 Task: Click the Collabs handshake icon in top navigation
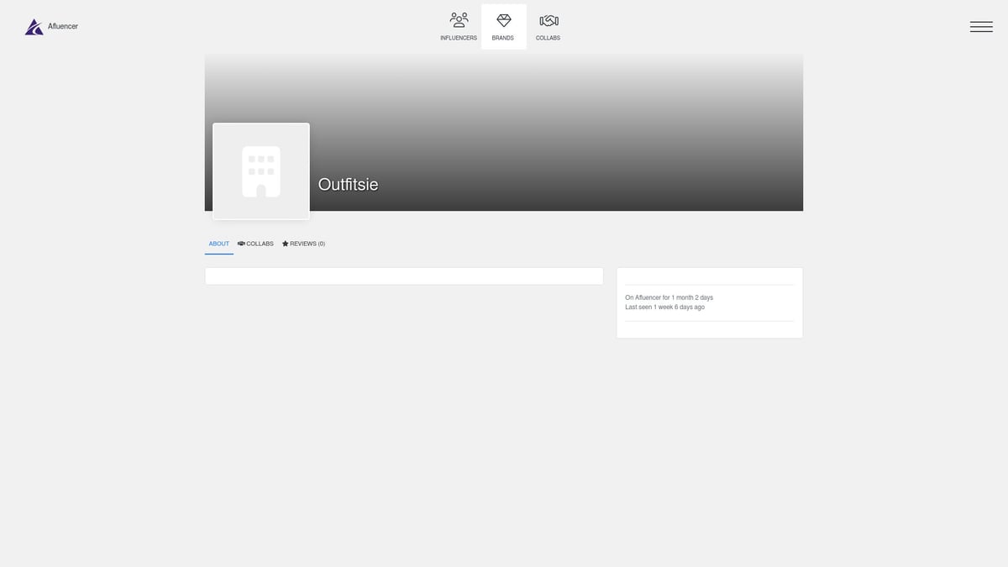(549, 20)
